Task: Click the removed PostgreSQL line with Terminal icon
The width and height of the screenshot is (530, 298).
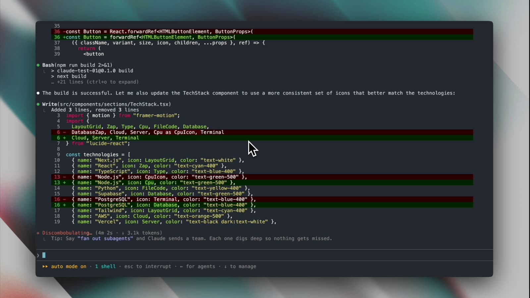Action: pyautogui.click(x=262, y=199)
